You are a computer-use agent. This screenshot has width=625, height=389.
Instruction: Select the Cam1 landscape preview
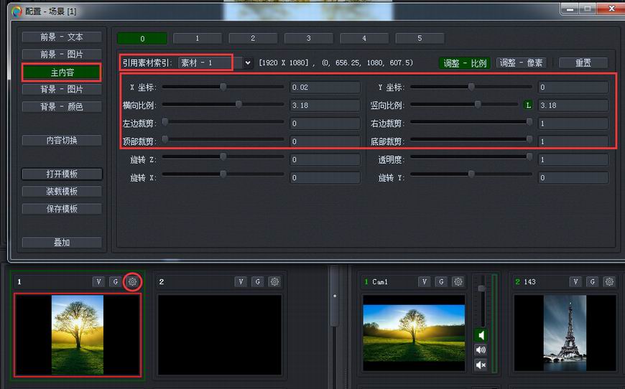coord(414,333)
